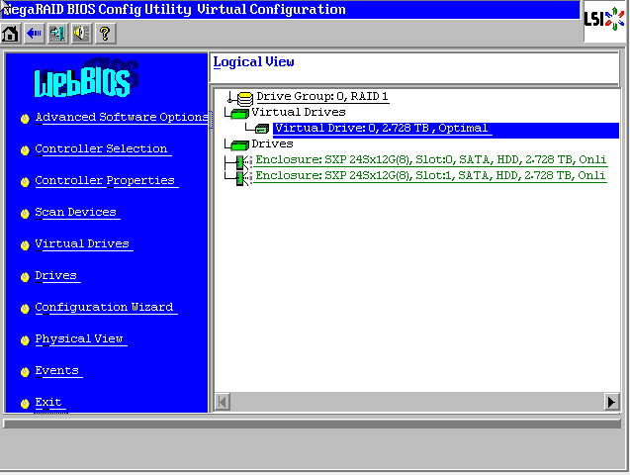Click the speaker sound toolbar icon
Image resolution: width=630 pixels, height=475 pixels.
[x=80, y=34]
